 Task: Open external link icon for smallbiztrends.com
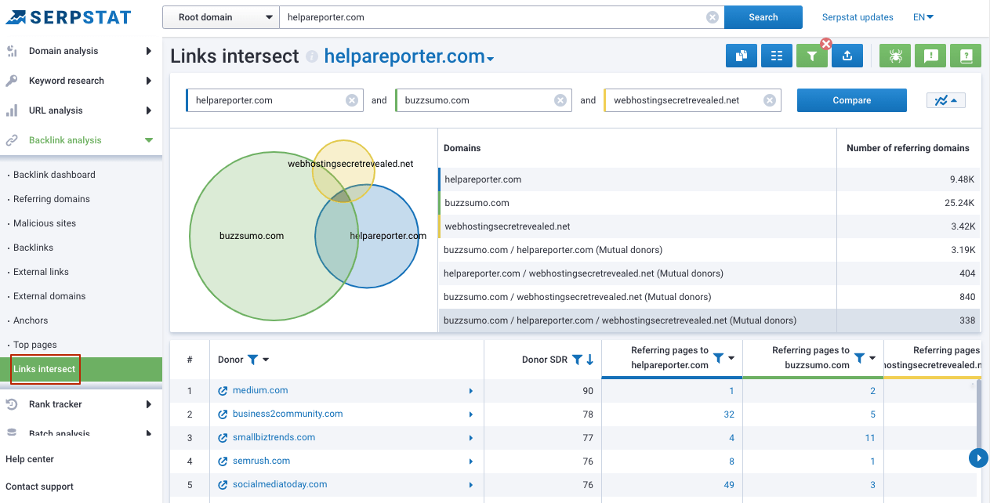coord(223,438)
